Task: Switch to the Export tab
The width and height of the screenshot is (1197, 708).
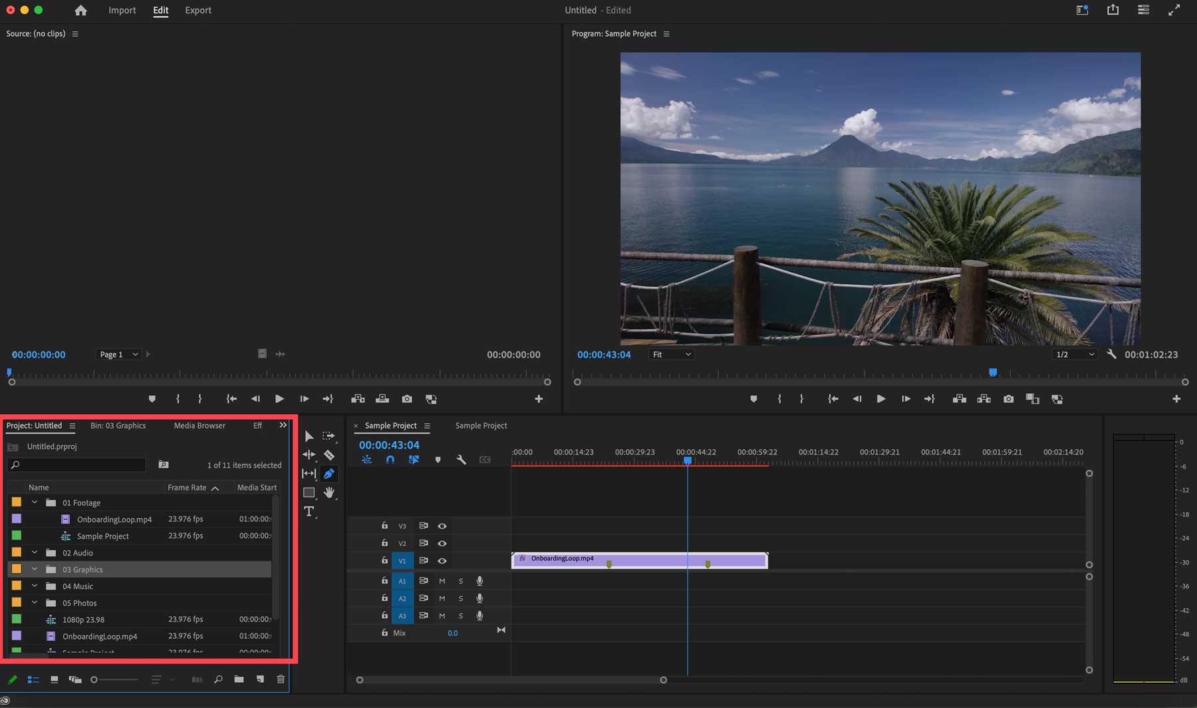Action: pyautogui.click(x=198, y=10)
